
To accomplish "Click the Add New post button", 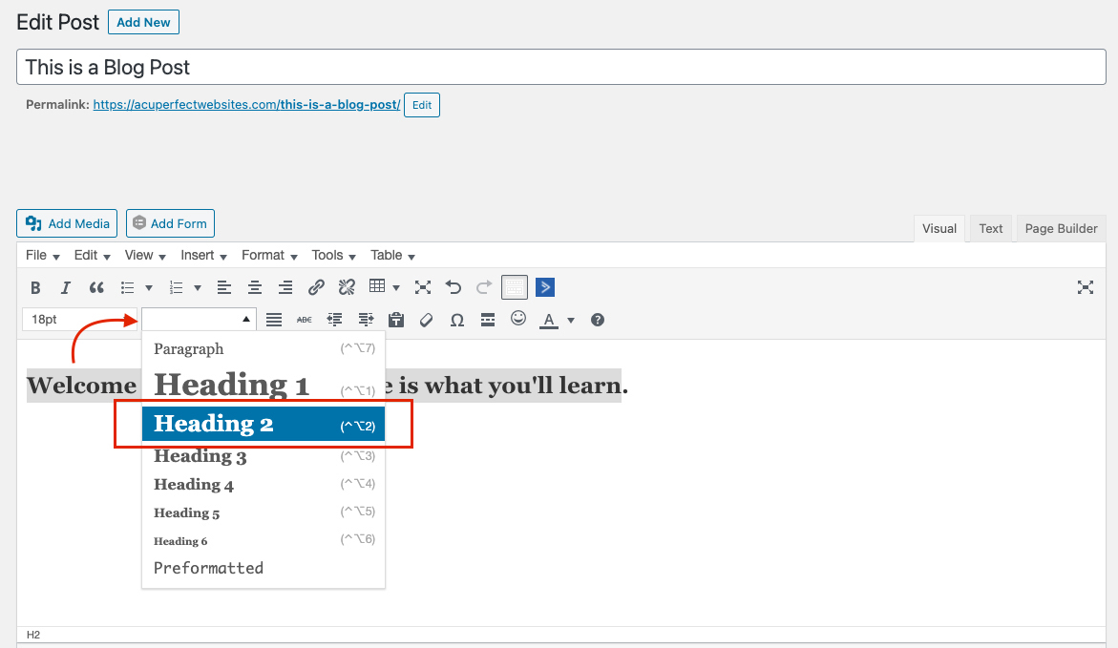I will (143, 22).
